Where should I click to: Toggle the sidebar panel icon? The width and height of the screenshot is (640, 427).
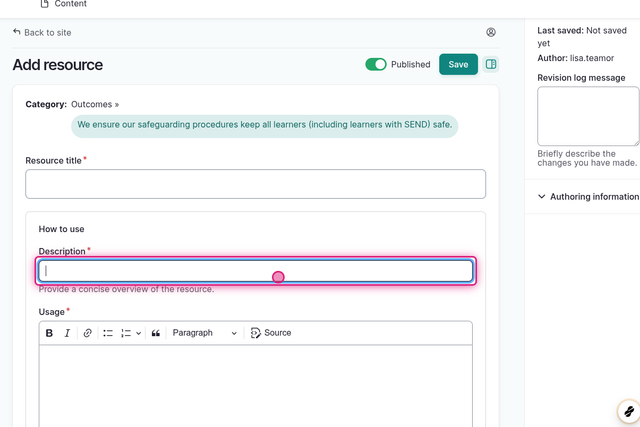(x=491, y=64)
